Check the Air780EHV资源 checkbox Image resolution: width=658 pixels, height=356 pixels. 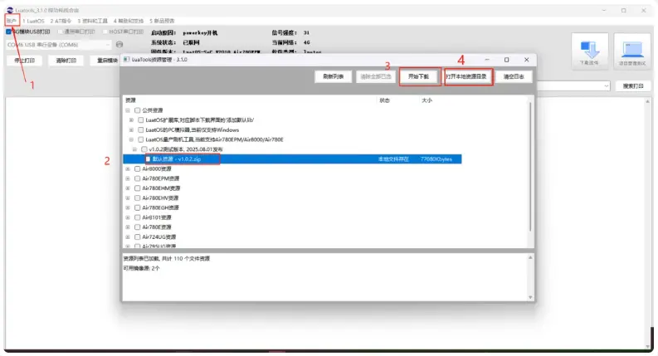(137, 198)
